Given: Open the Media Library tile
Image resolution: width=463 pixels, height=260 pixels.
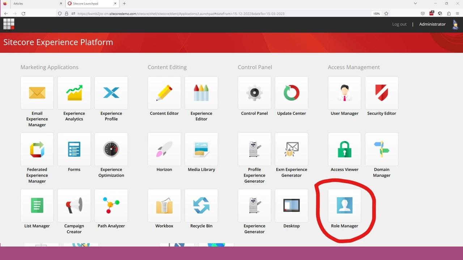Looking at the screenshot, I should pos(201,149).
